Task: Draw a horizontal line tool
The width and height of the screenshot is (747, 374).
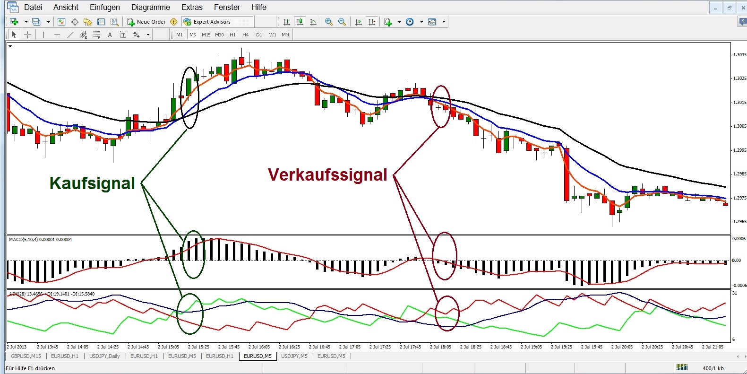Action: [57, 35]
